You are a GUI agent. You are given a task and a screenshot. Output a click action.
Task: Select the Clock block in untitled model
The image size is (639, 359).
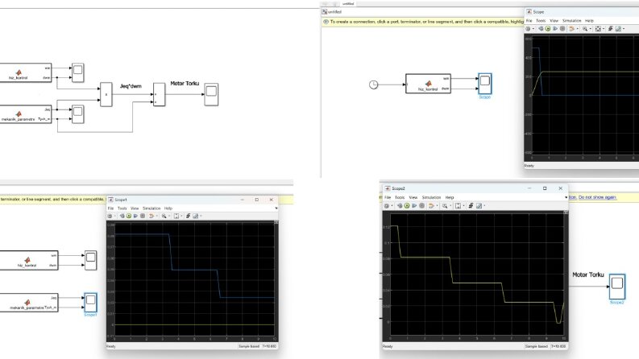pyautogui.click(x=374, y=85)
